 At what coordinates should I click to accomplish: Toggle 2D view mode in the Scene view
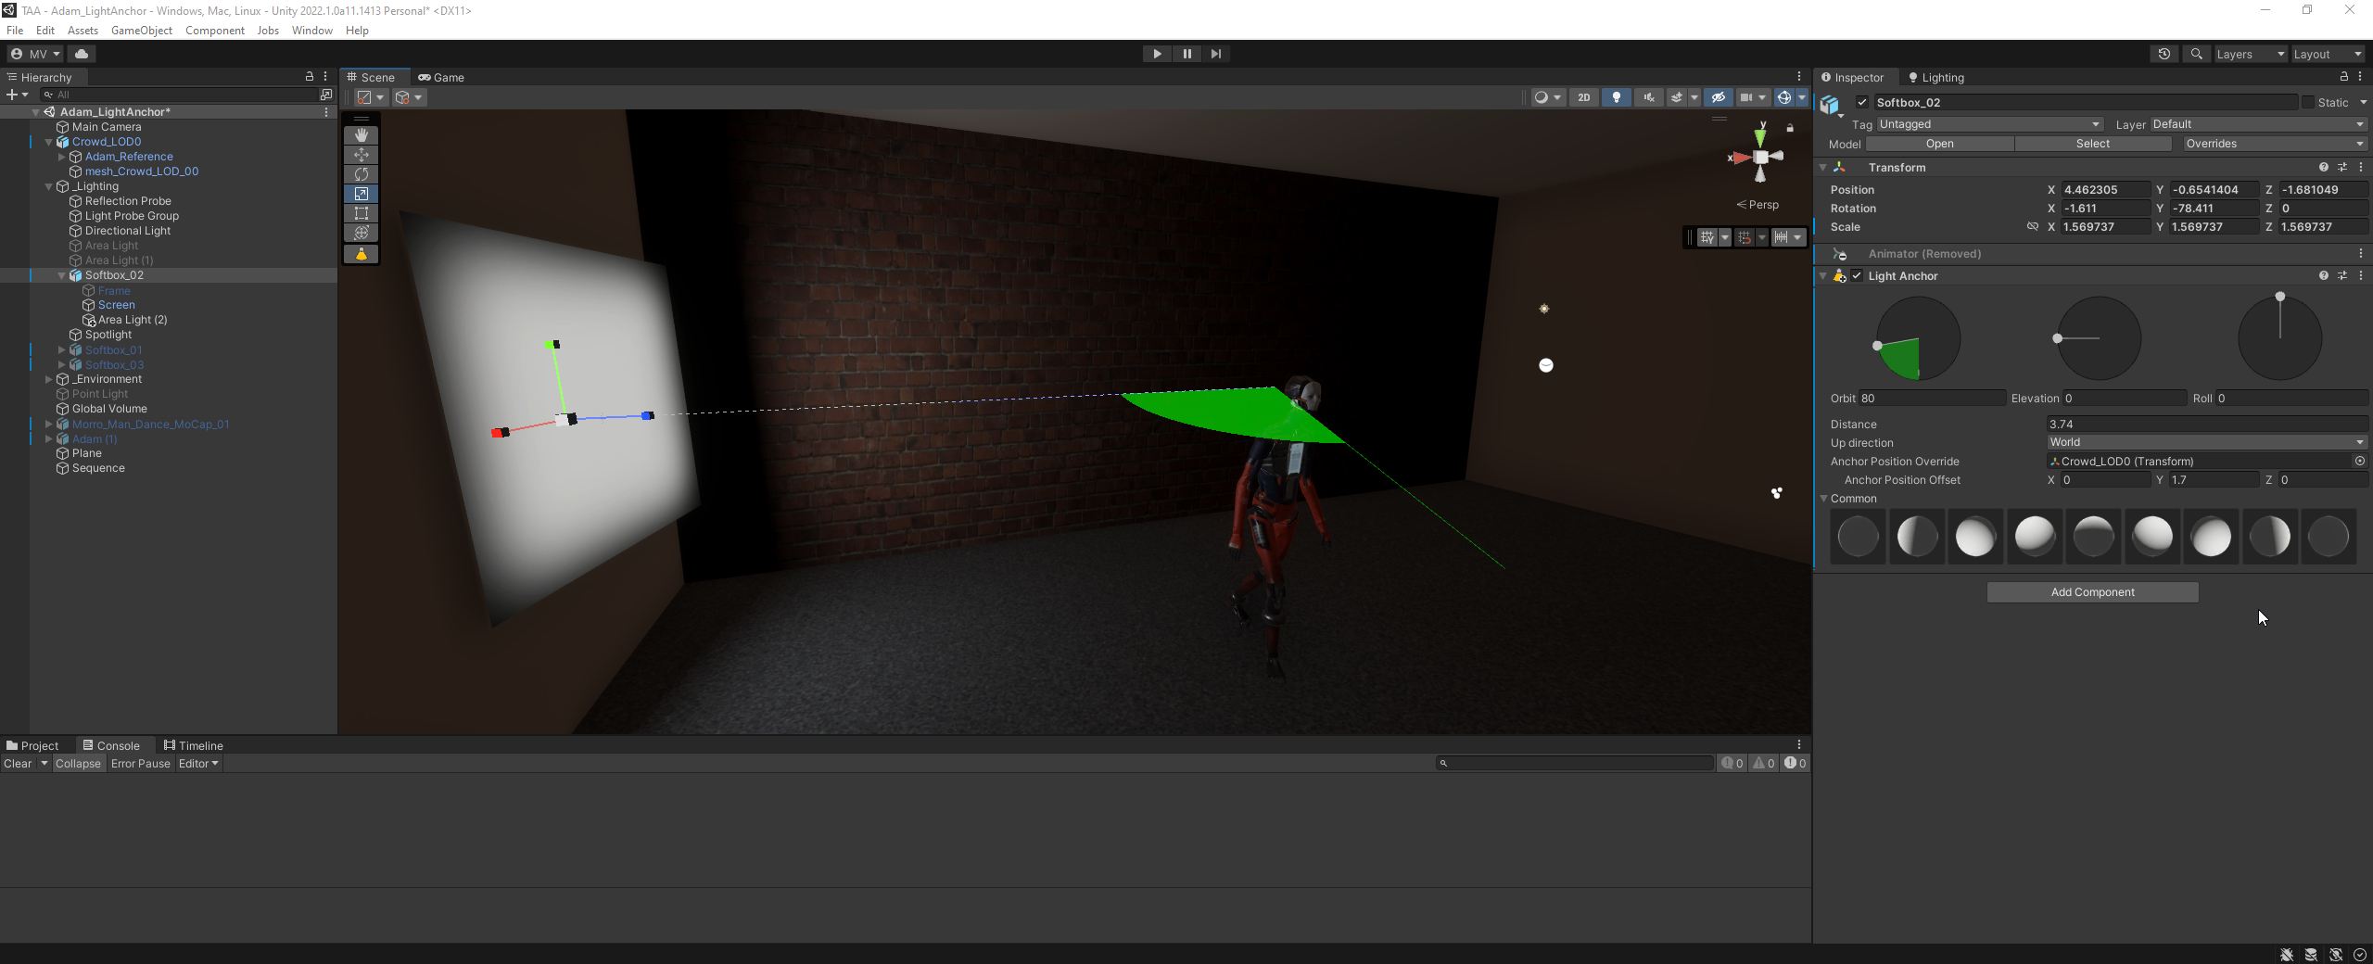(x=1584, y=97)
